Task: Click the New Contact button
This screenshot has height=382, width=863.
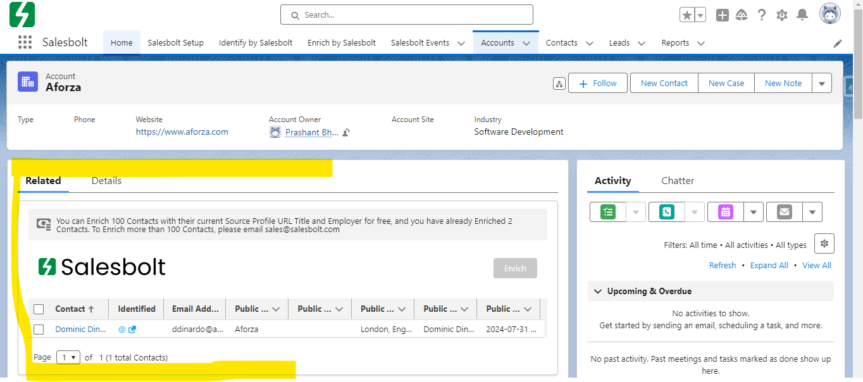Action: (664, 83)
